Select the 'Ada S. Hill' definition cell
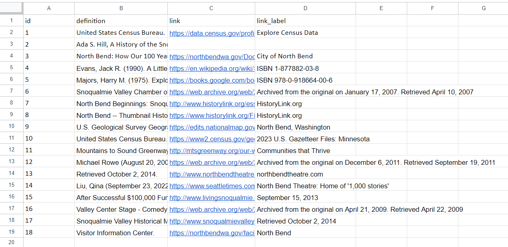Viewport: 508px width, 247px height. coord(121,44)
